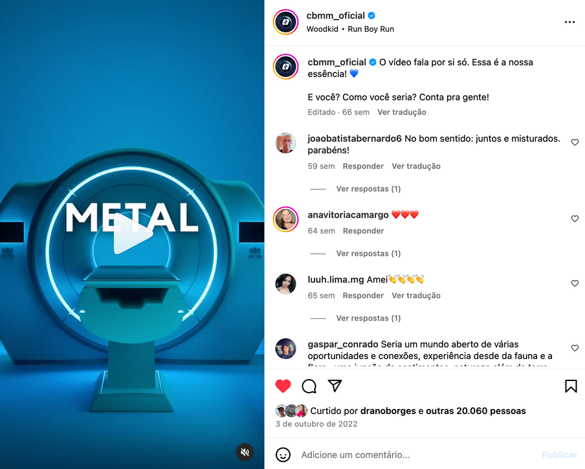
Task: Like joaobatistabernardo6's comment
Action: coord(575,142)
